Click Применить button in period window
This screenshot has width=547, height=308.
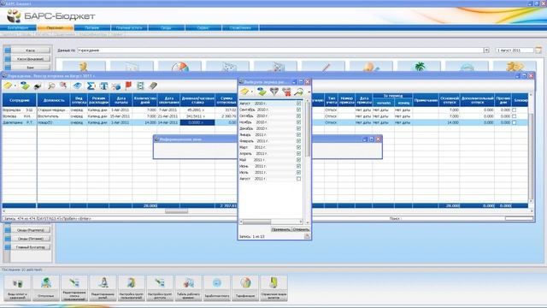pos(281,229)
